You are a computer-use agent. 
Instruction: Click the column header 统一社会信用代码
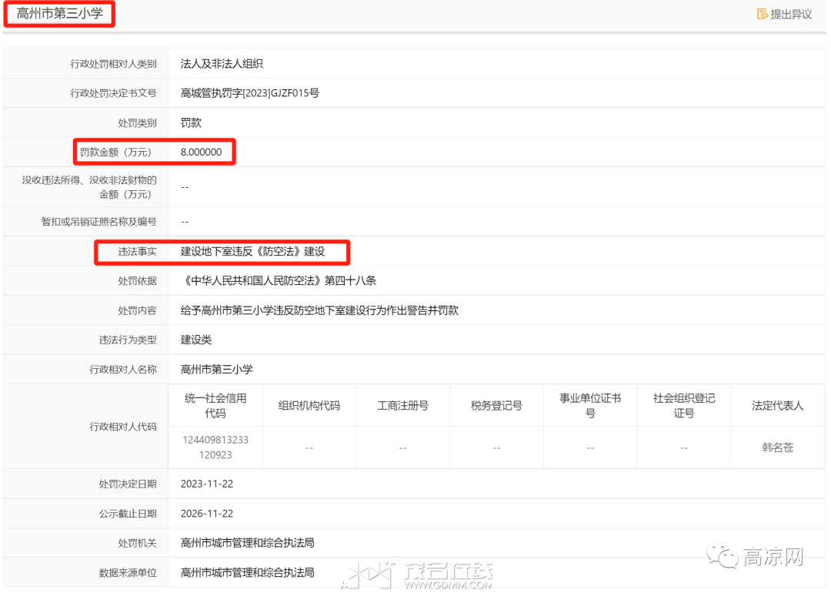pyautogui.click(x=215, y=406)
